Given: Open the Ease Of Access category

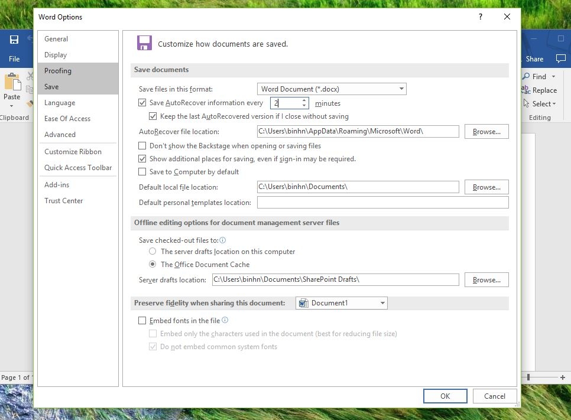Looking at the screenshot, I should click(78, 119).
